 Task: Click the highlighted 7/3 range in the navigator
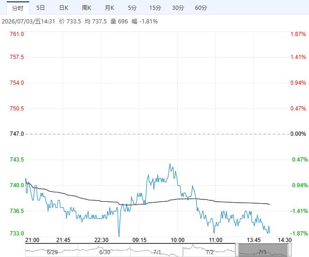[x=263, y=250]
